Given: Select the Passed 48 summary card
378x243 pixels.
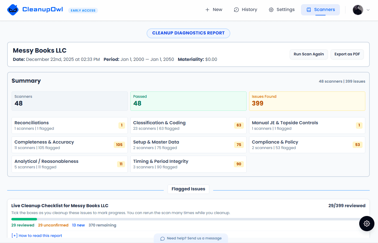Looking at the screenshot, I should (188, 101).
